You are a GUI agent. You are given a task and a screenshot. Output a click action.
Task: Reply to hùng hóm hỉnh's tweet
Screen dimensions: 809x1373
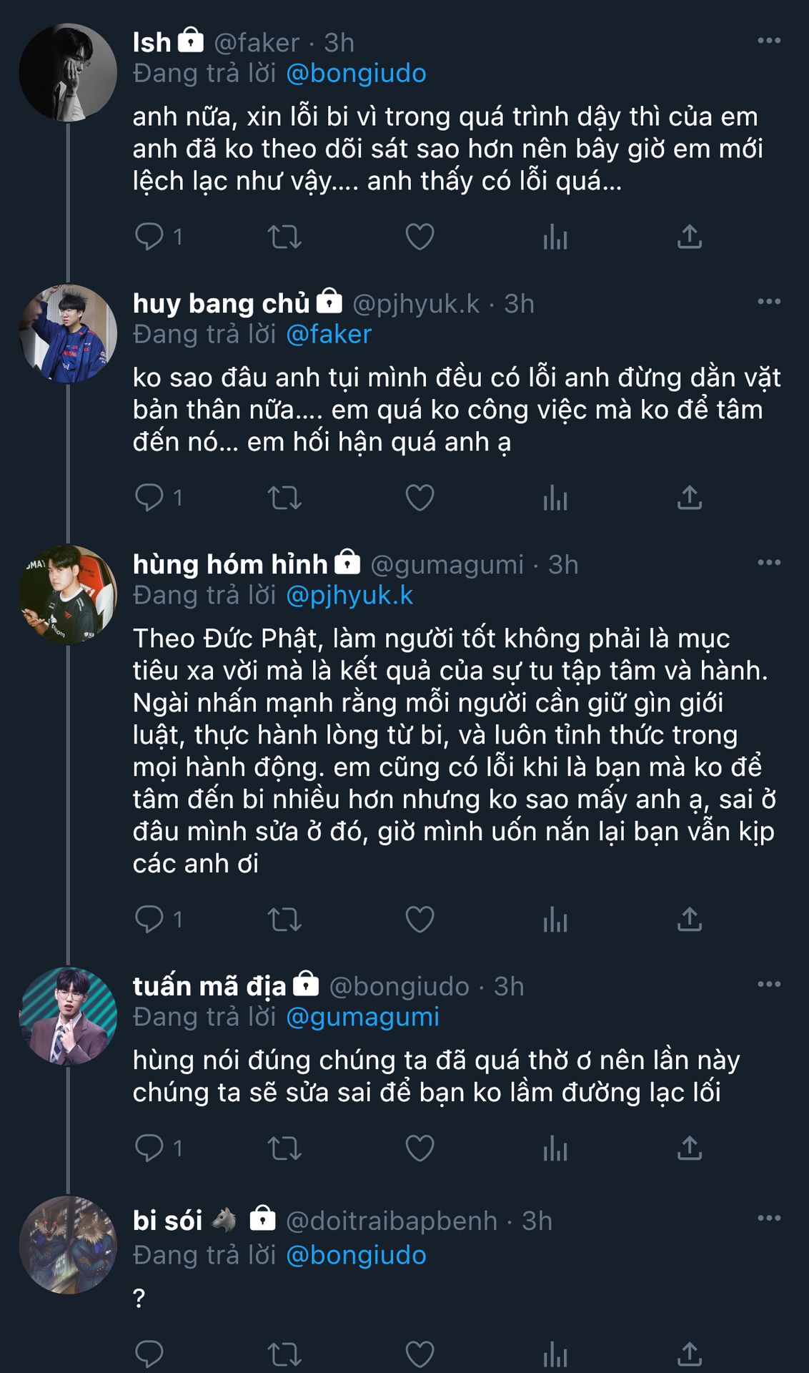(149, 919)
